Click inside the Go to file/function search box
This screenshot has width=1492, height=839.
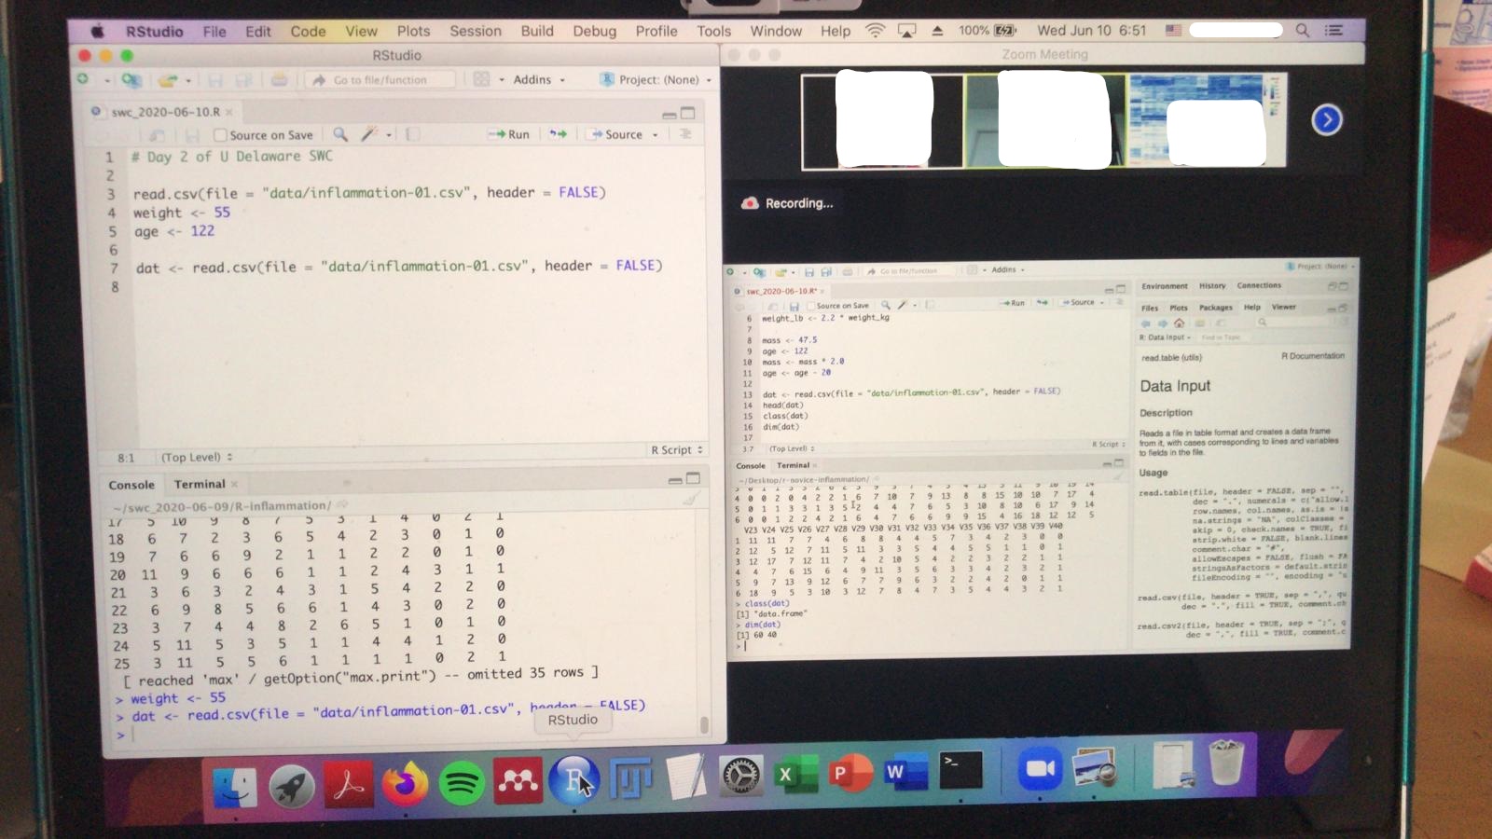click(382, 79)
